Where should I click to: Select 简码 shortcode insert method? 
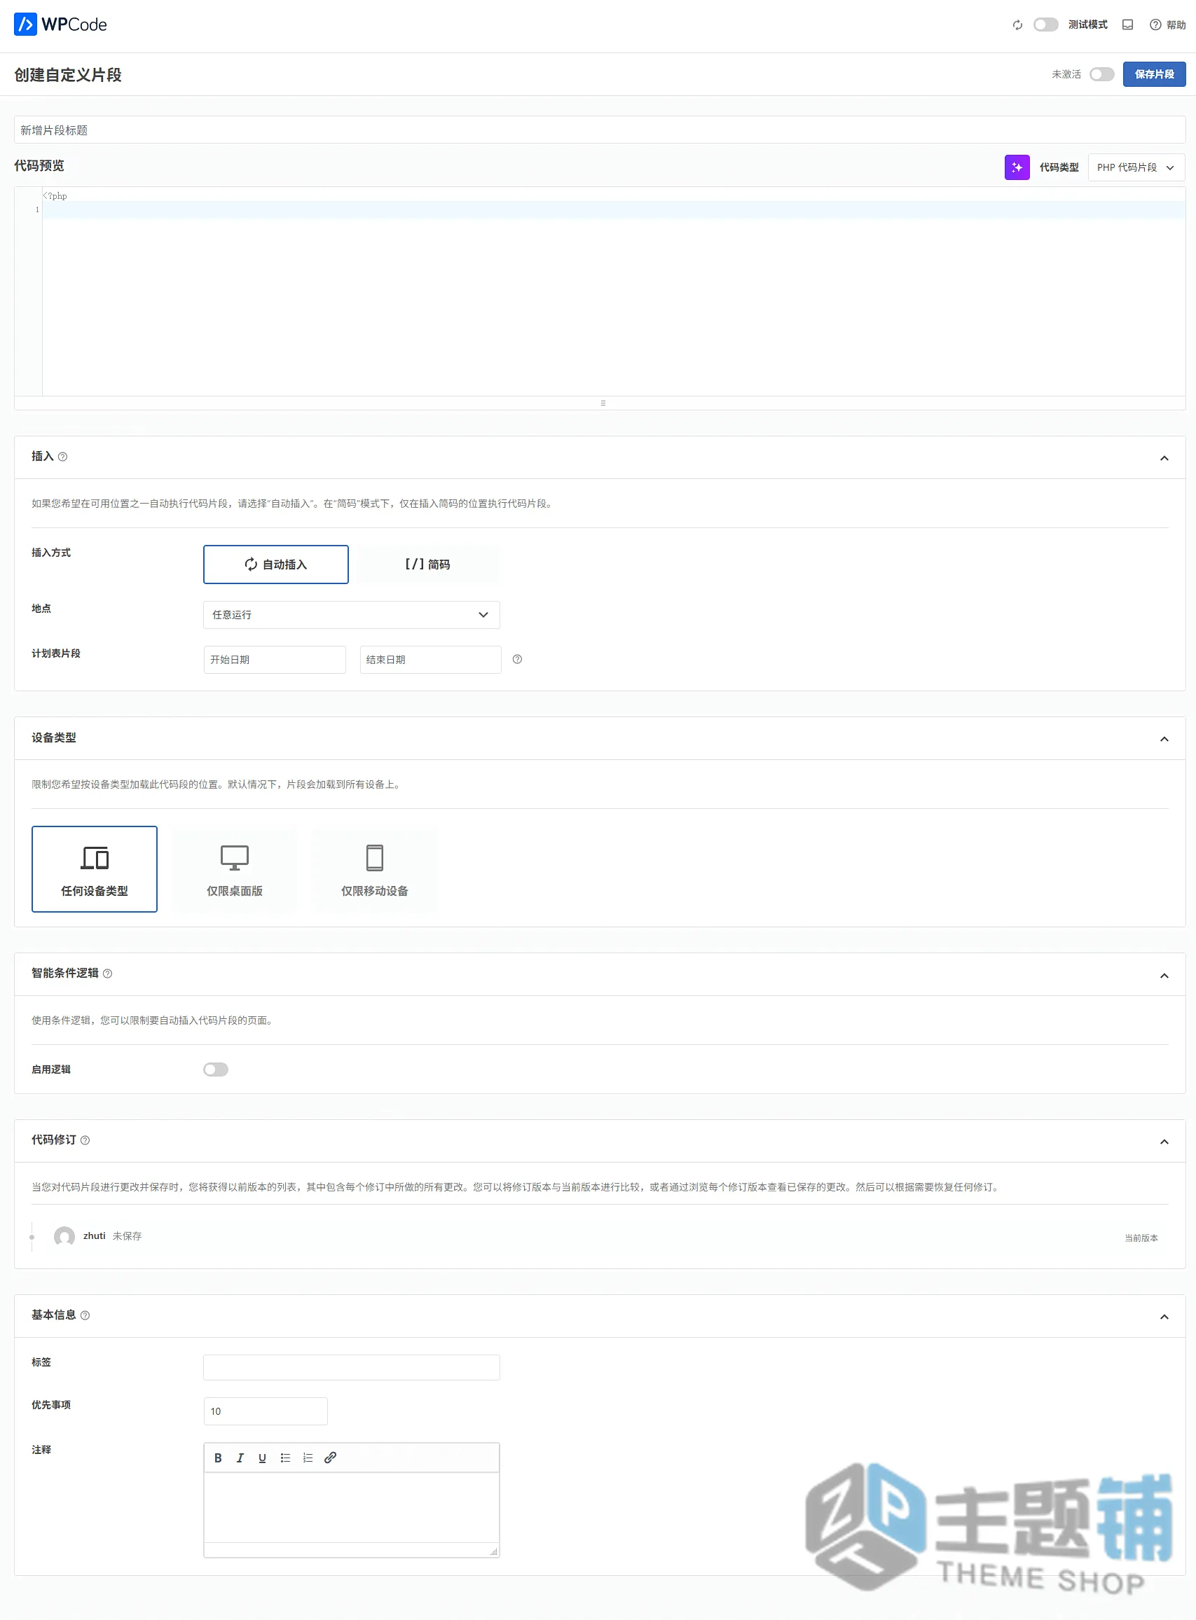pyautogui.click(x=427, y=565)
